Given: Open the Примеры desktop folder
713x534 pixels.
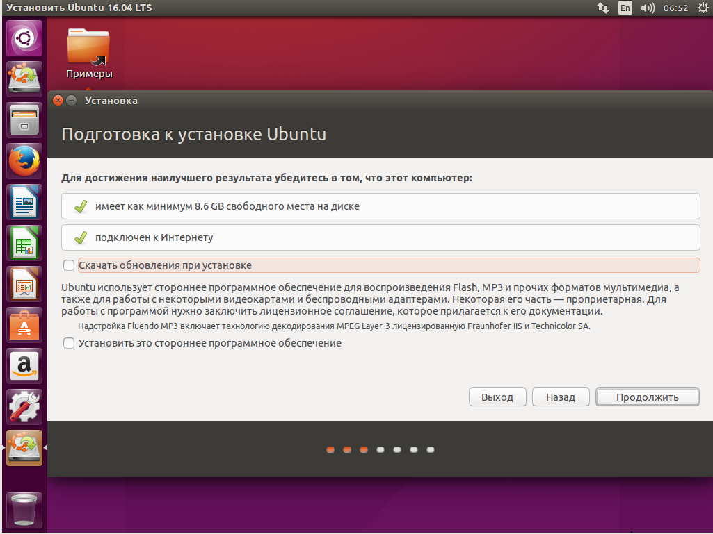Looking at the screenshot, I should point(88,53).
